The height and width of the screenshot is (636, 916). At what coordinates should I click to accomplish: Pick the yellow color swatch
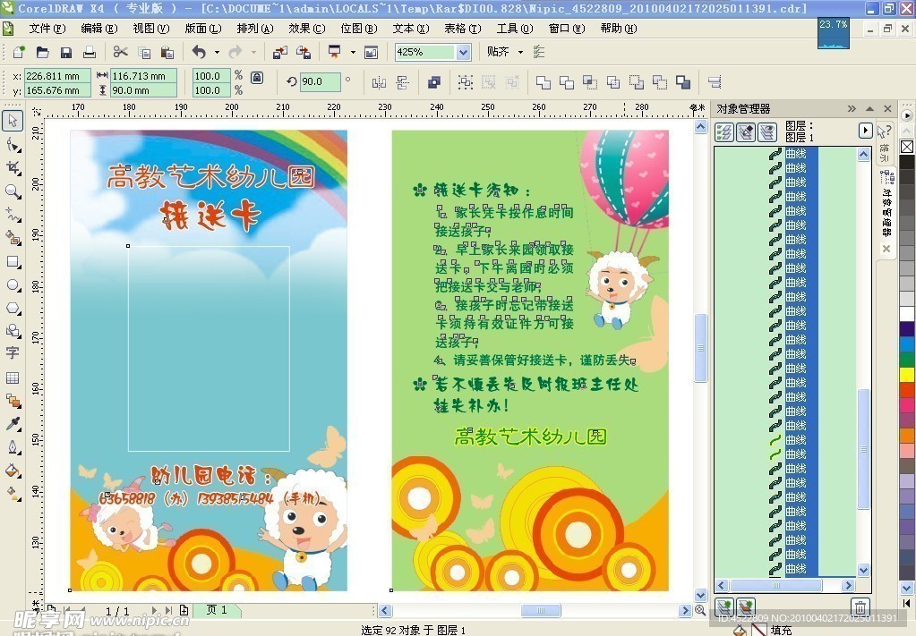907,374
